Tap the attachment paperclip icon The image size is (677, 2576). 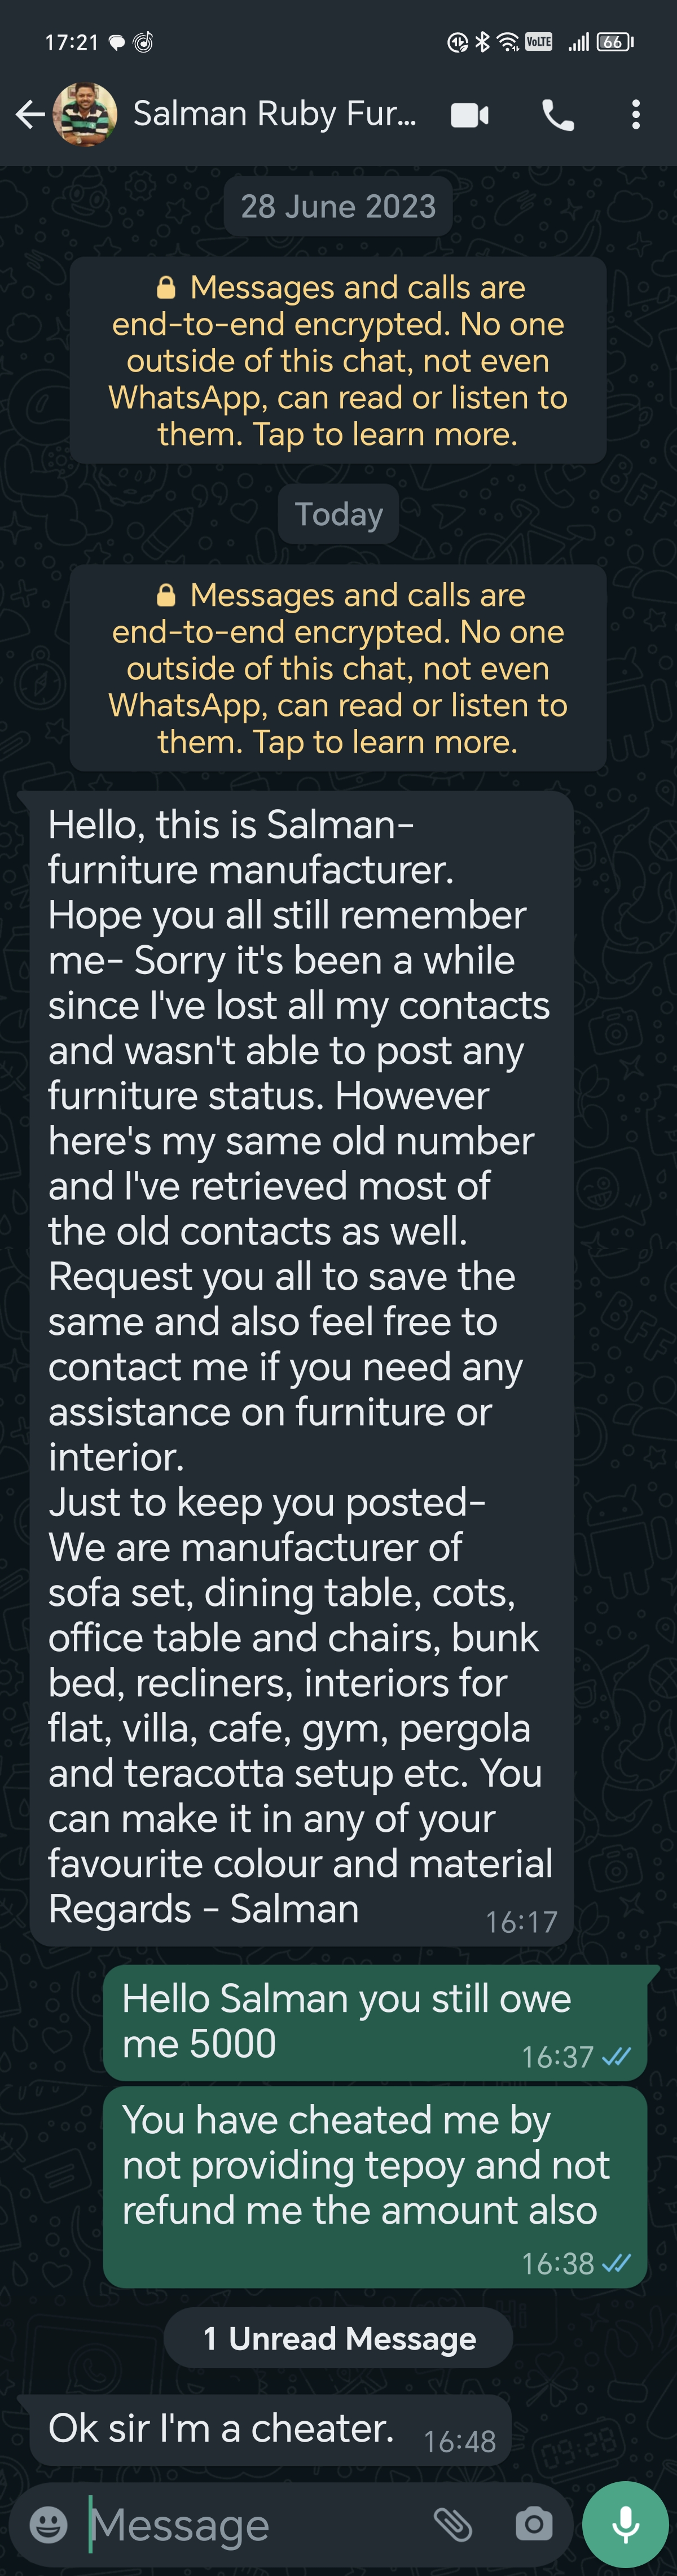pyautogui.click(x=454, y=2524)
